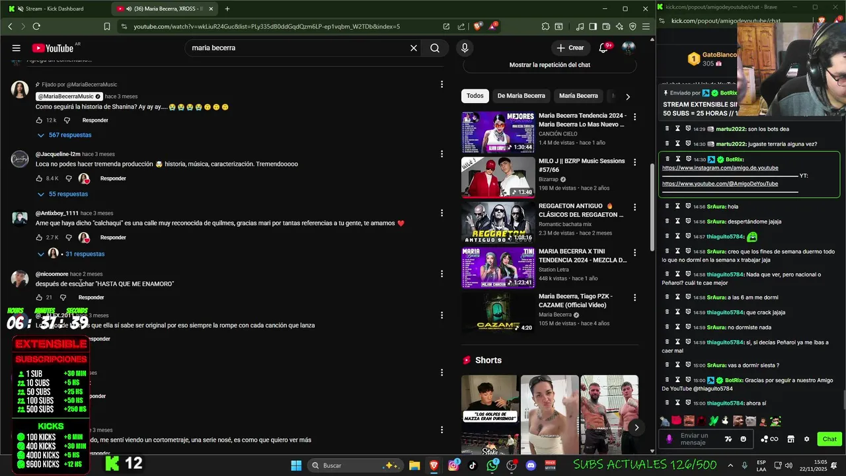
Task: Click 'Mostrar la repetición del chat'
Action: pyautogui.click(x=550, y=65)
